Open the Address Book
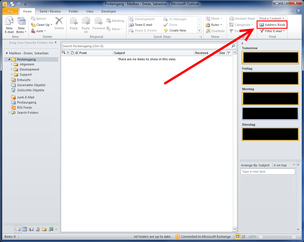304x242 pixels. 272,25
